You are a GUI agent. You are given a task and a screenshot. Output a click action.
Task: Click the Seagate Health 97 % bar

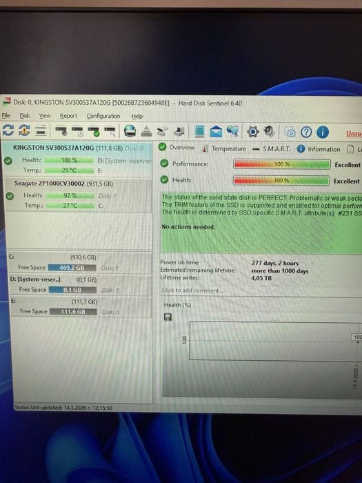pyautogui.click(x=70, y=195)
